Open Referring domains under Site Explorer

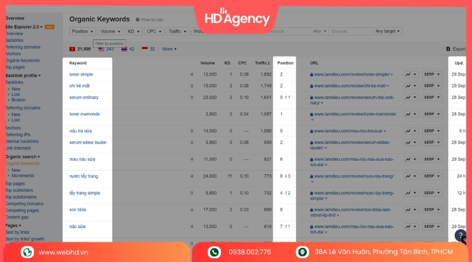[23, 47]
